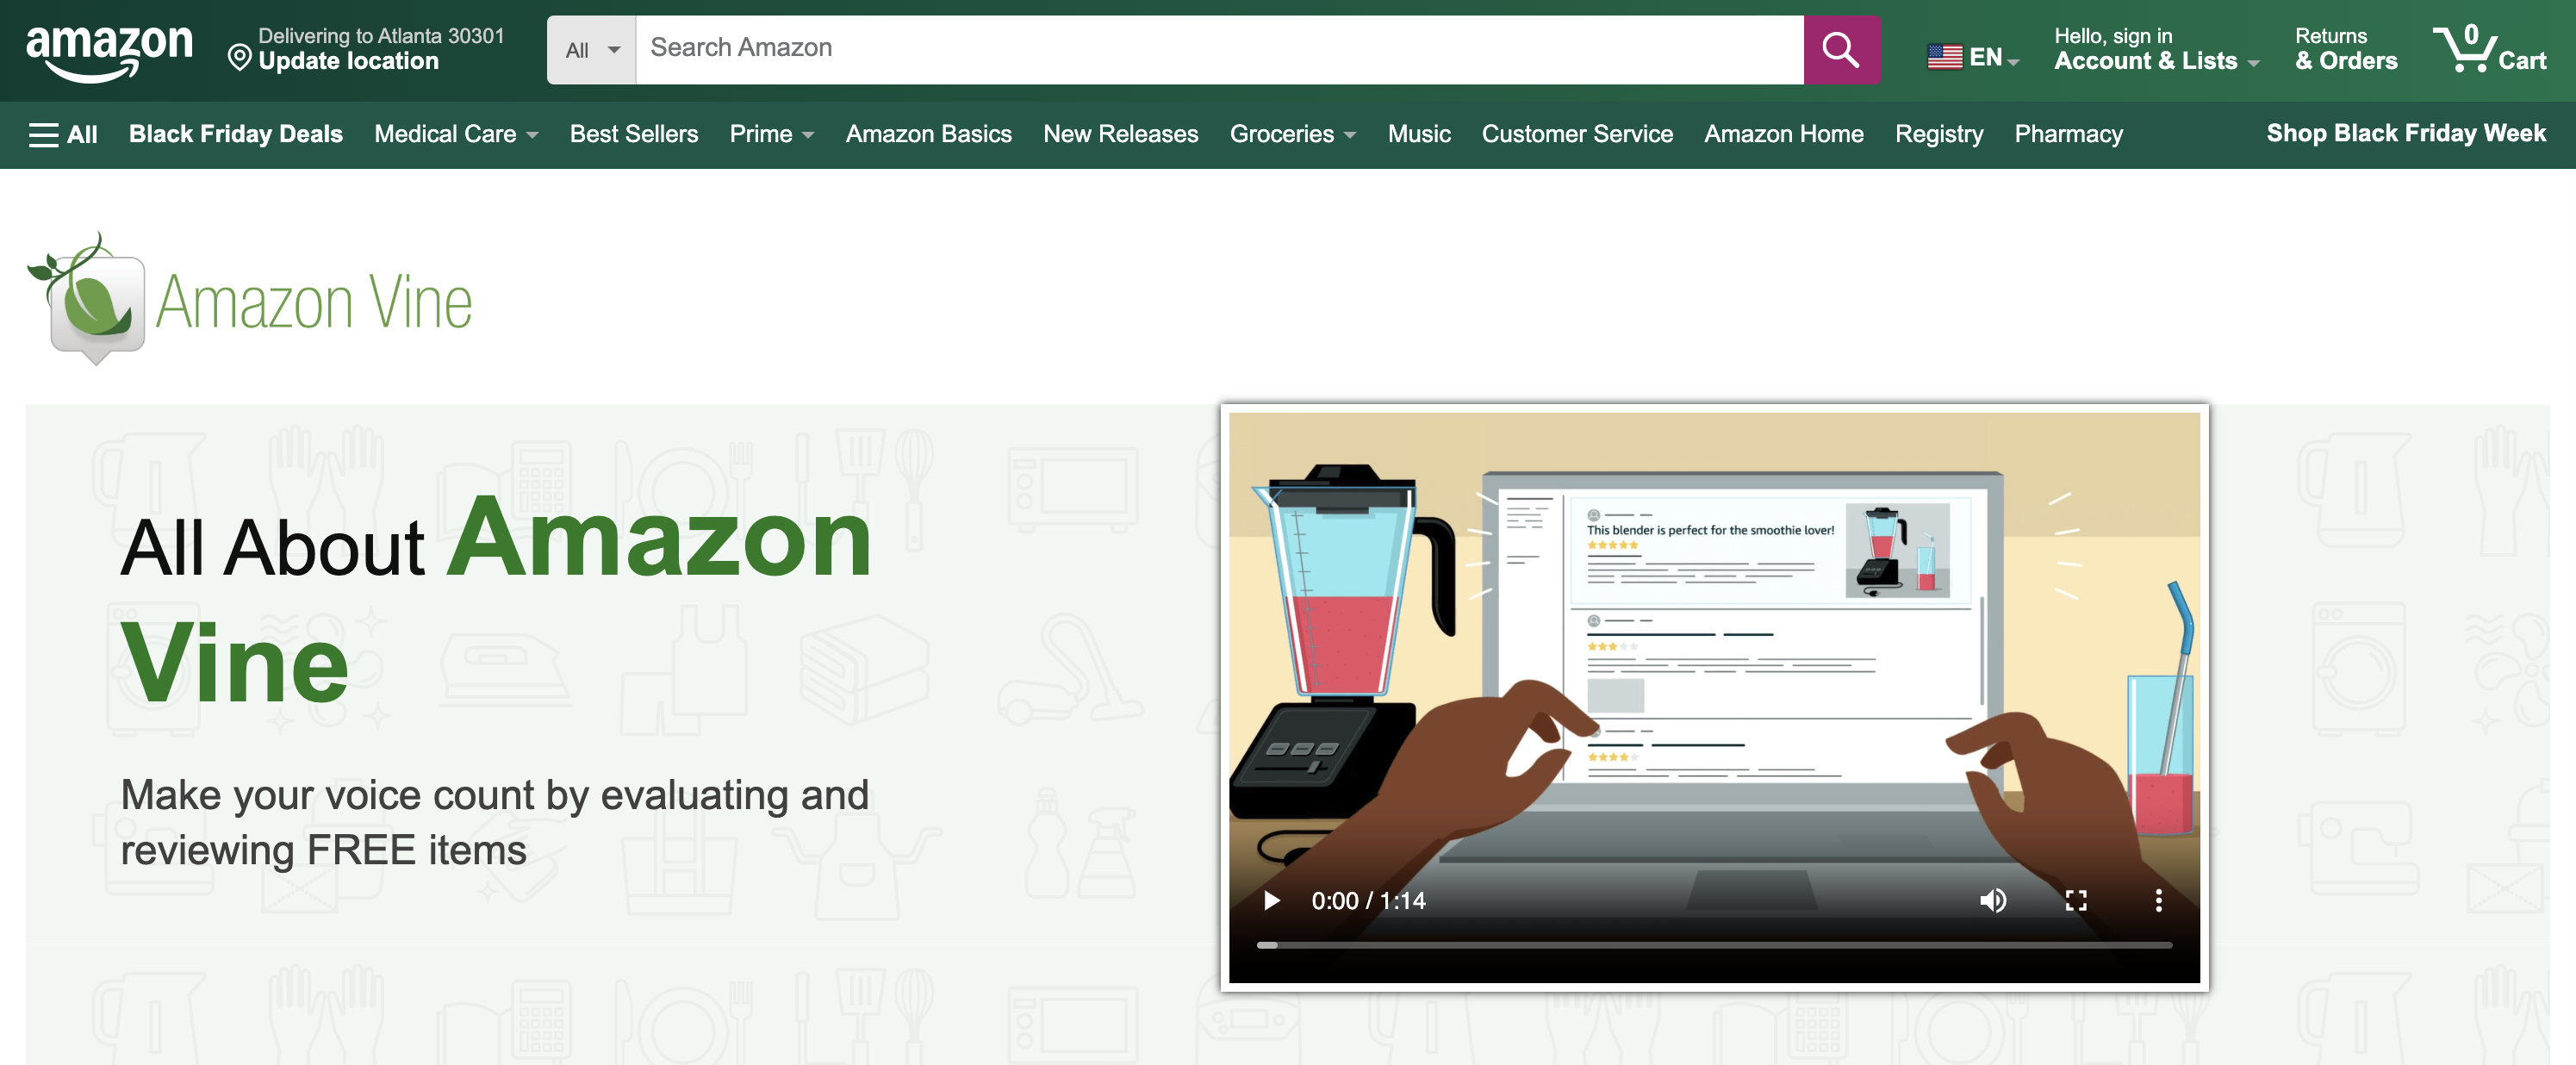Screen dimensions: 2576x1065
Task: Play the Amazon Vine video
Action: pyautogui.click(x=1271, y=901)
